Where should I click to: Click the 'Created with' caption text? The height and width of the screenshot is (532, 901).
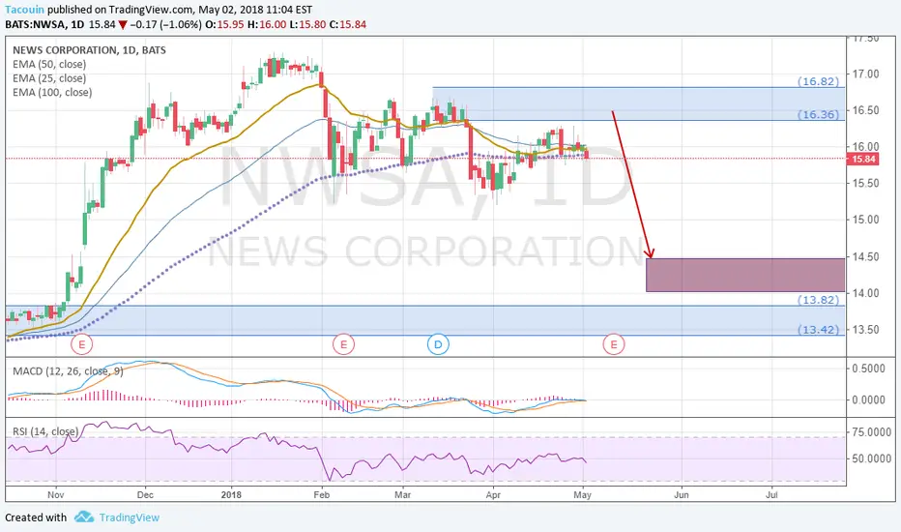point(36,517)
